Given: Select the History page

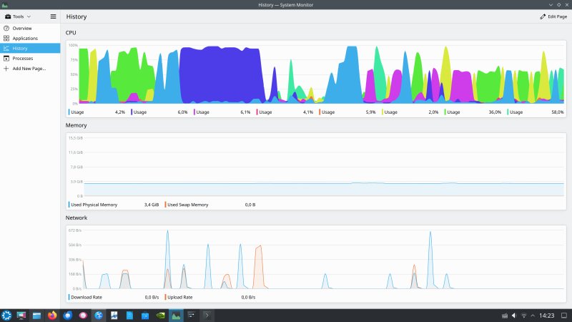Looking at the screenshot, I should 30,48.
